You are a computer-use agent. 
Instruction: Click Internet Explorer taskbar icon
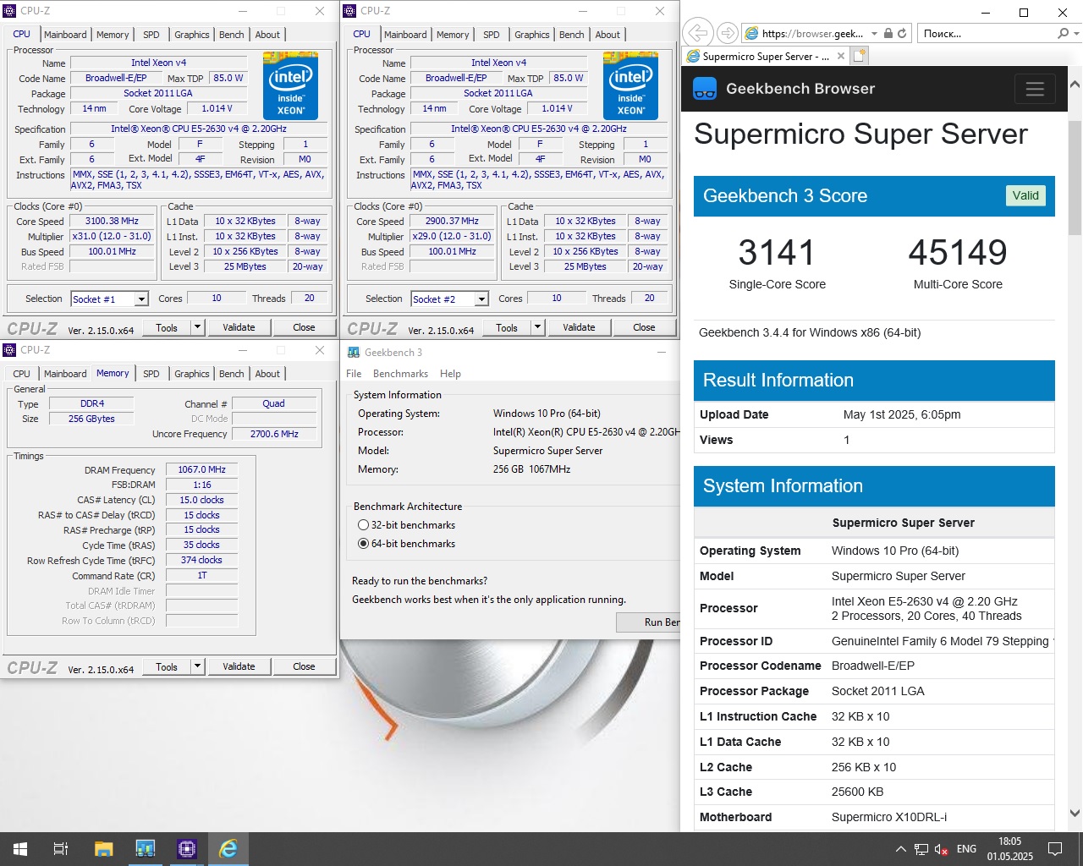[228, 849]
